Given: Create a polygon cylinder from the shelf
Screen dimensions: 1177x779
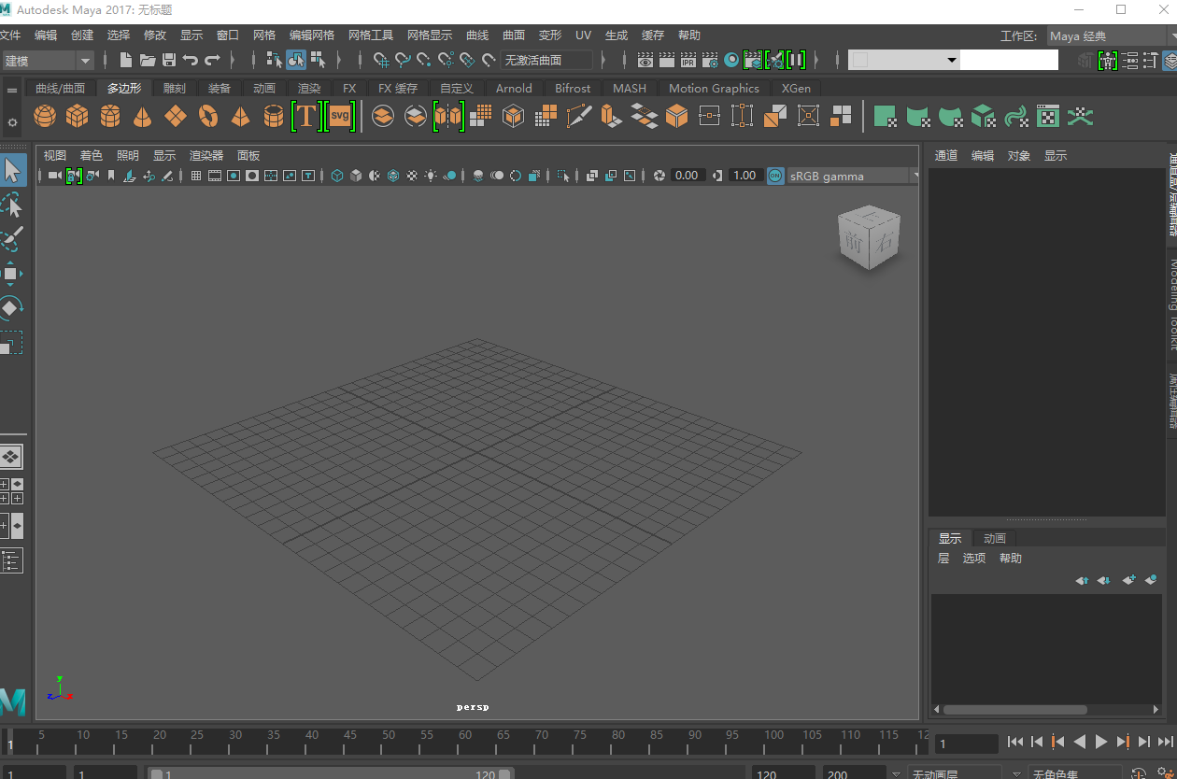Looking at the screenshot, I should point(109,116).
